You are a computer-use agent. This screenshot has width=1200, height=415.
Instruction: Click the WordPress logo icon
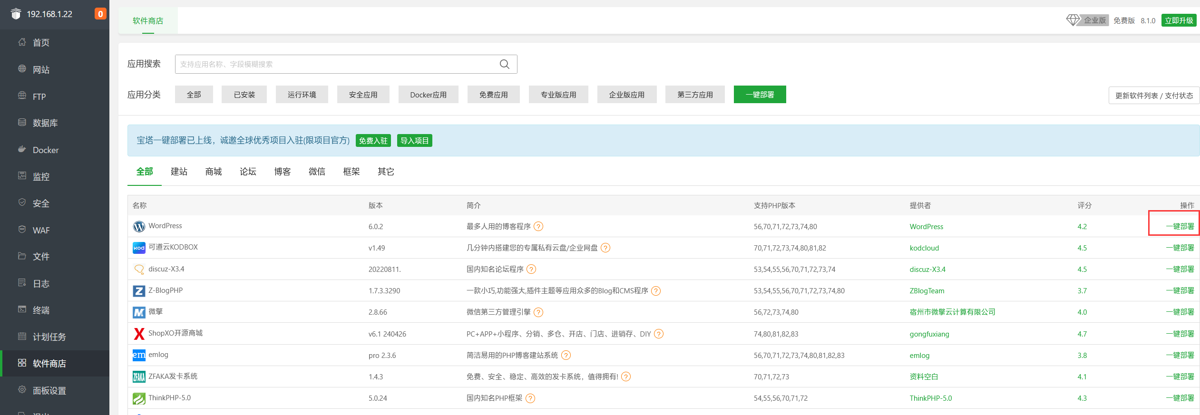(139, 226)
